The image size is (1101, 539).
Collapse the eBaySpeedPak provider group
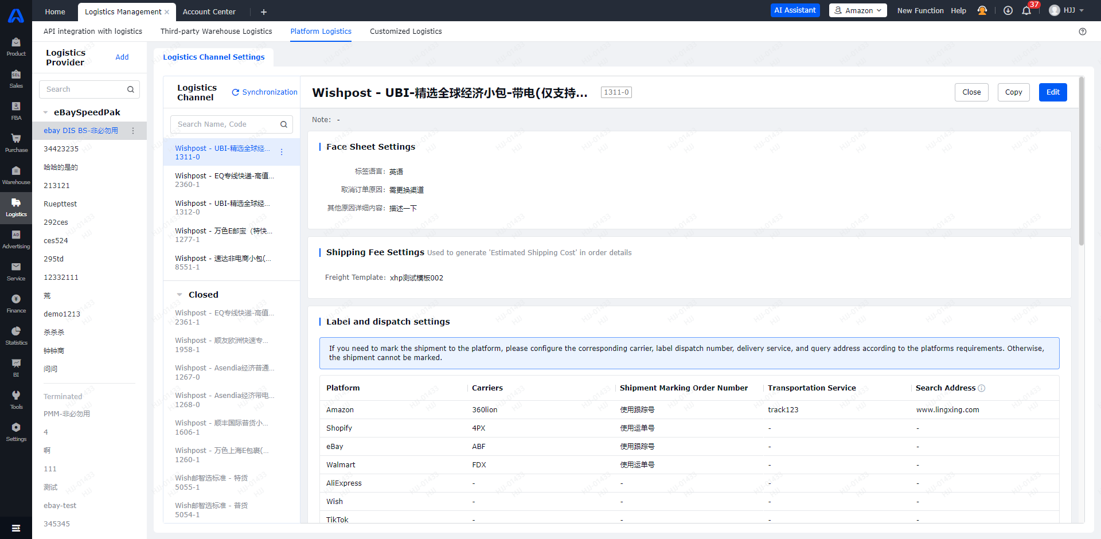click(x=46, y=112)
